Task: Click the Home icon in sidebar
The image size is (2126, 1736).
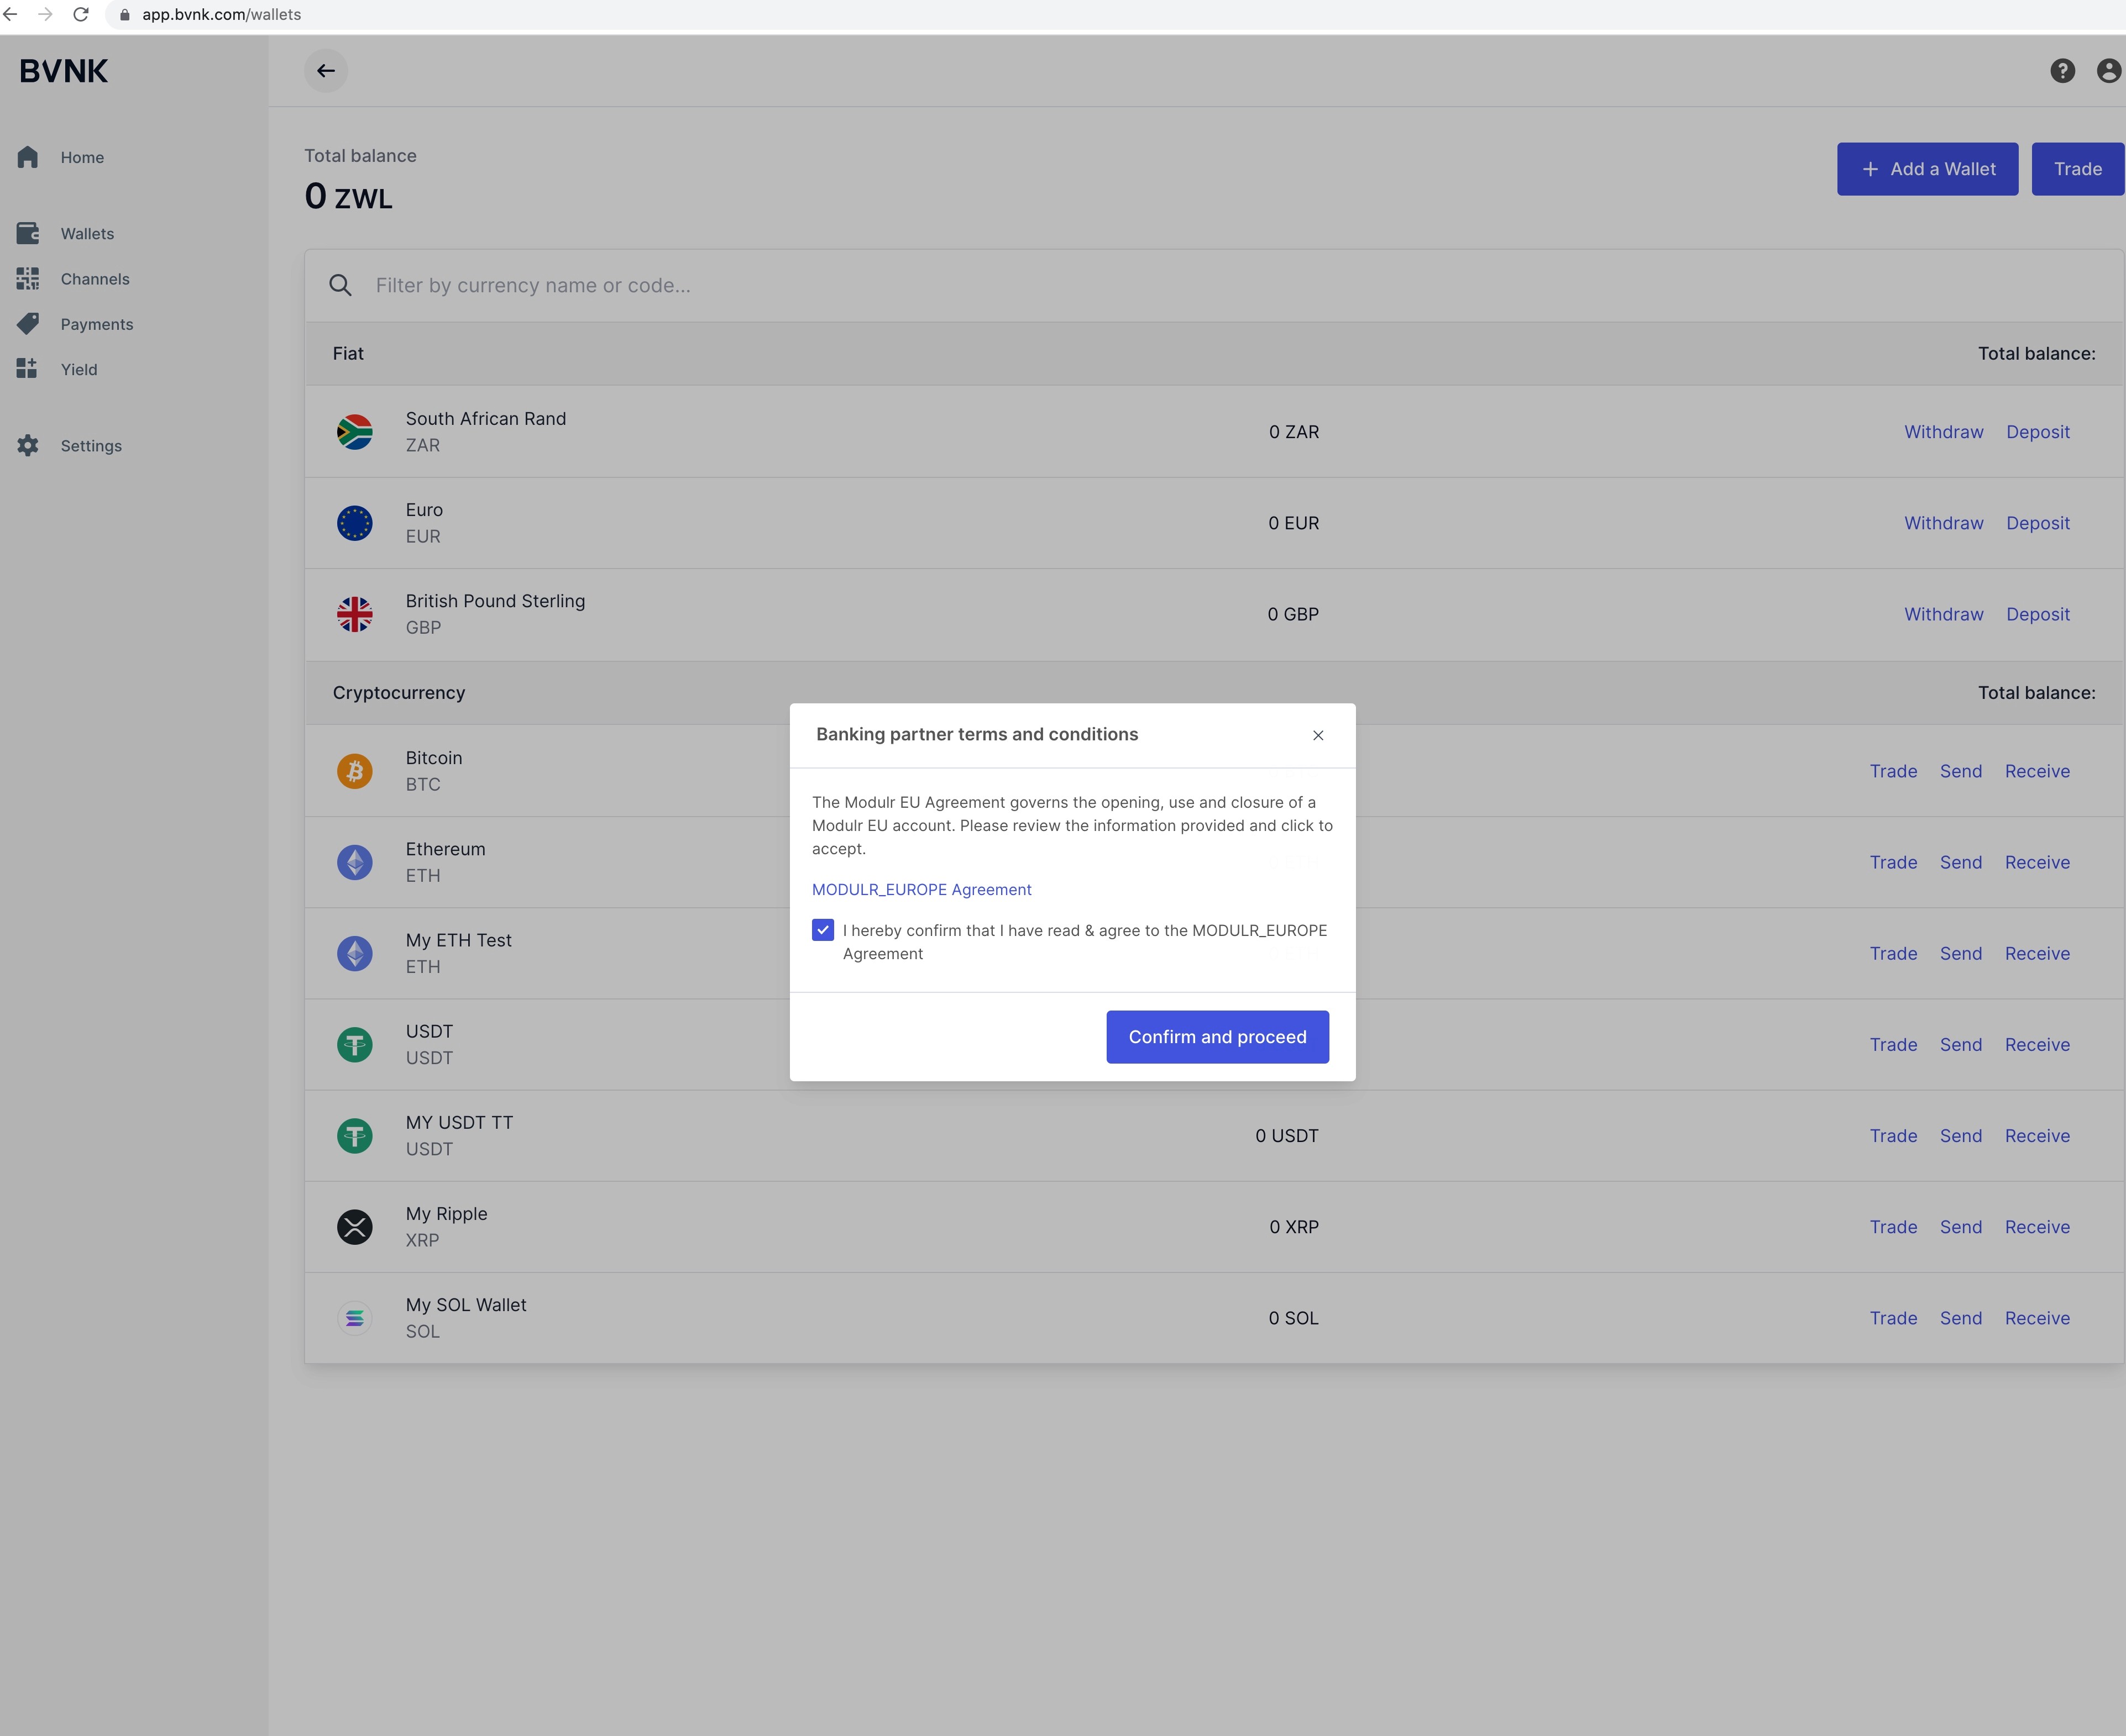Action: click(x=28, y=157)
